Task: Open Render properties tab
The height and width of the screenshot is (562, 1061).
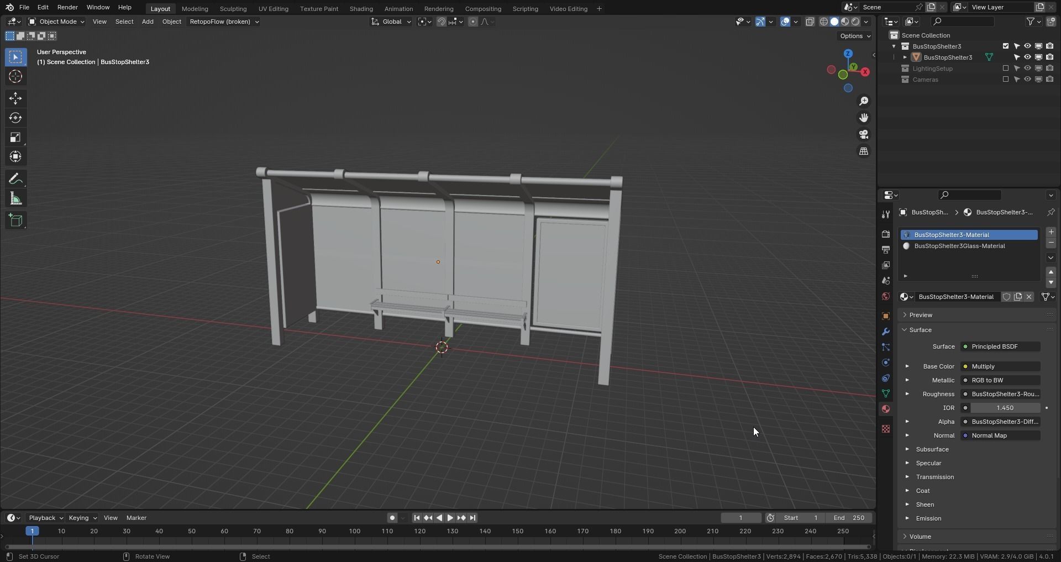Action: pyautogui.click(x=886, y=234)
